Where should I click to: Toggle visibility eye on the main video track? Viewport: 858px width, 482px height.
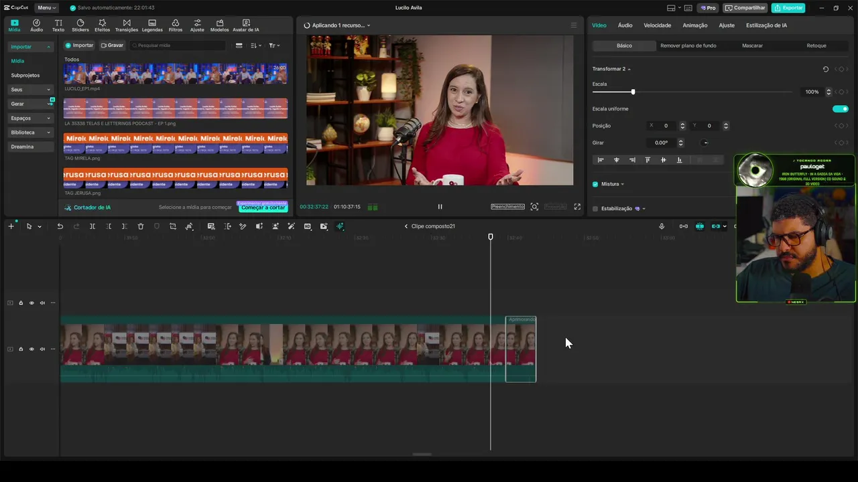[32, 349]
